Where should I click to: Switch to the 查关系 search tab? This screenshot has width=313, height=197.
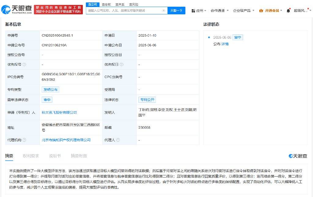[120, 4]
